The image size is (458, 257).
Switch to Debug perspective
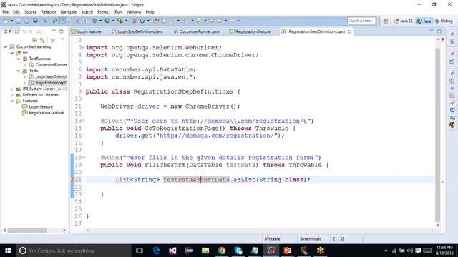pos(444,21)
